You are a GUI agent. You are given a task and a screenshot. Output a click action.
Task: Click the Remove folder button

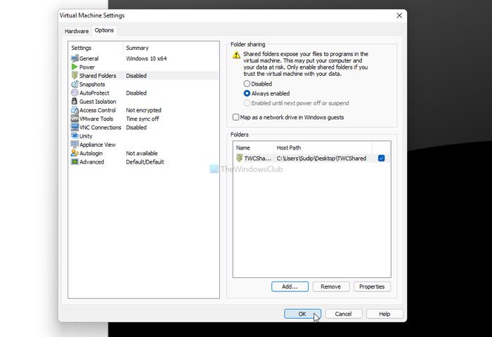coord(331,286)
